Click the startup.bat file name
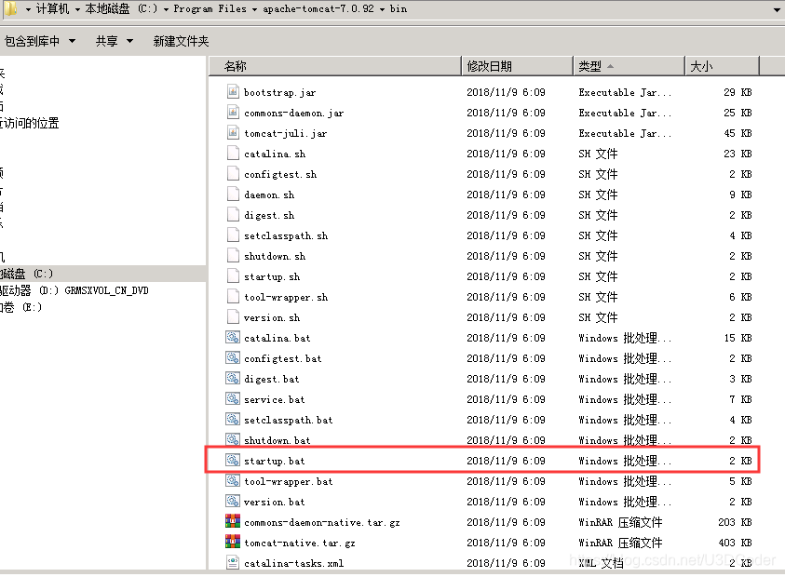 click(x=275, y=461)
